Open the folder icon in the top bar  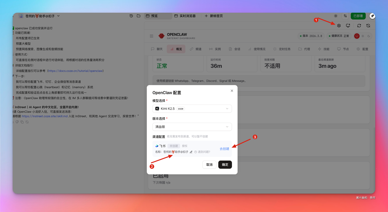pyautogui.click(x=139, y=16)
